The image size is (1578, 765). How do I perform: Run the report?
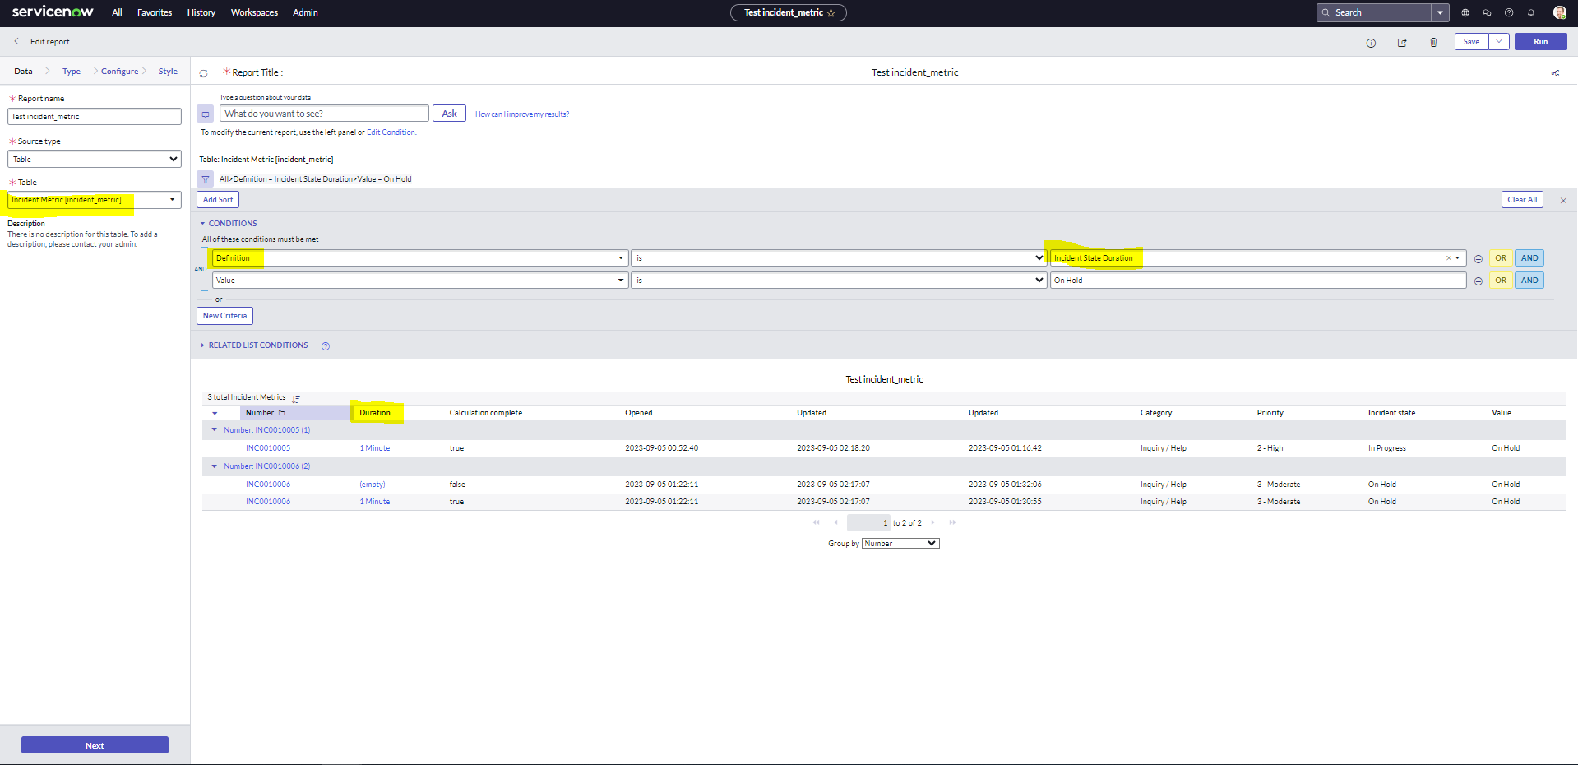pyautogui.click(x=1540, y=41)
